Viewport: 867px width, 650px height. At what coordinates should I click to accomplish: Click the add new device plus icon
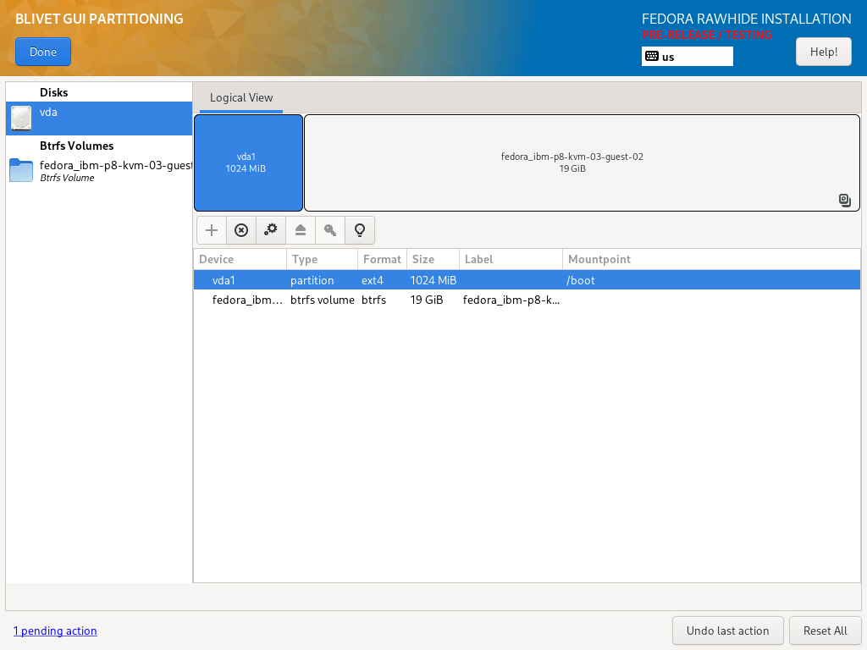(211, 230)
